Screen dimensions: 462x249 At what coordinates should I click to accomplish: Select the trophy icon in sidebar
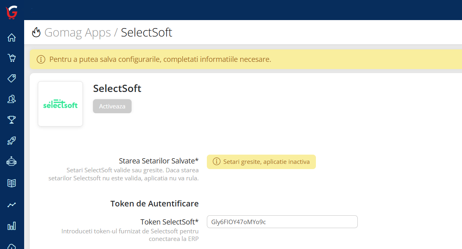[12, 120]
